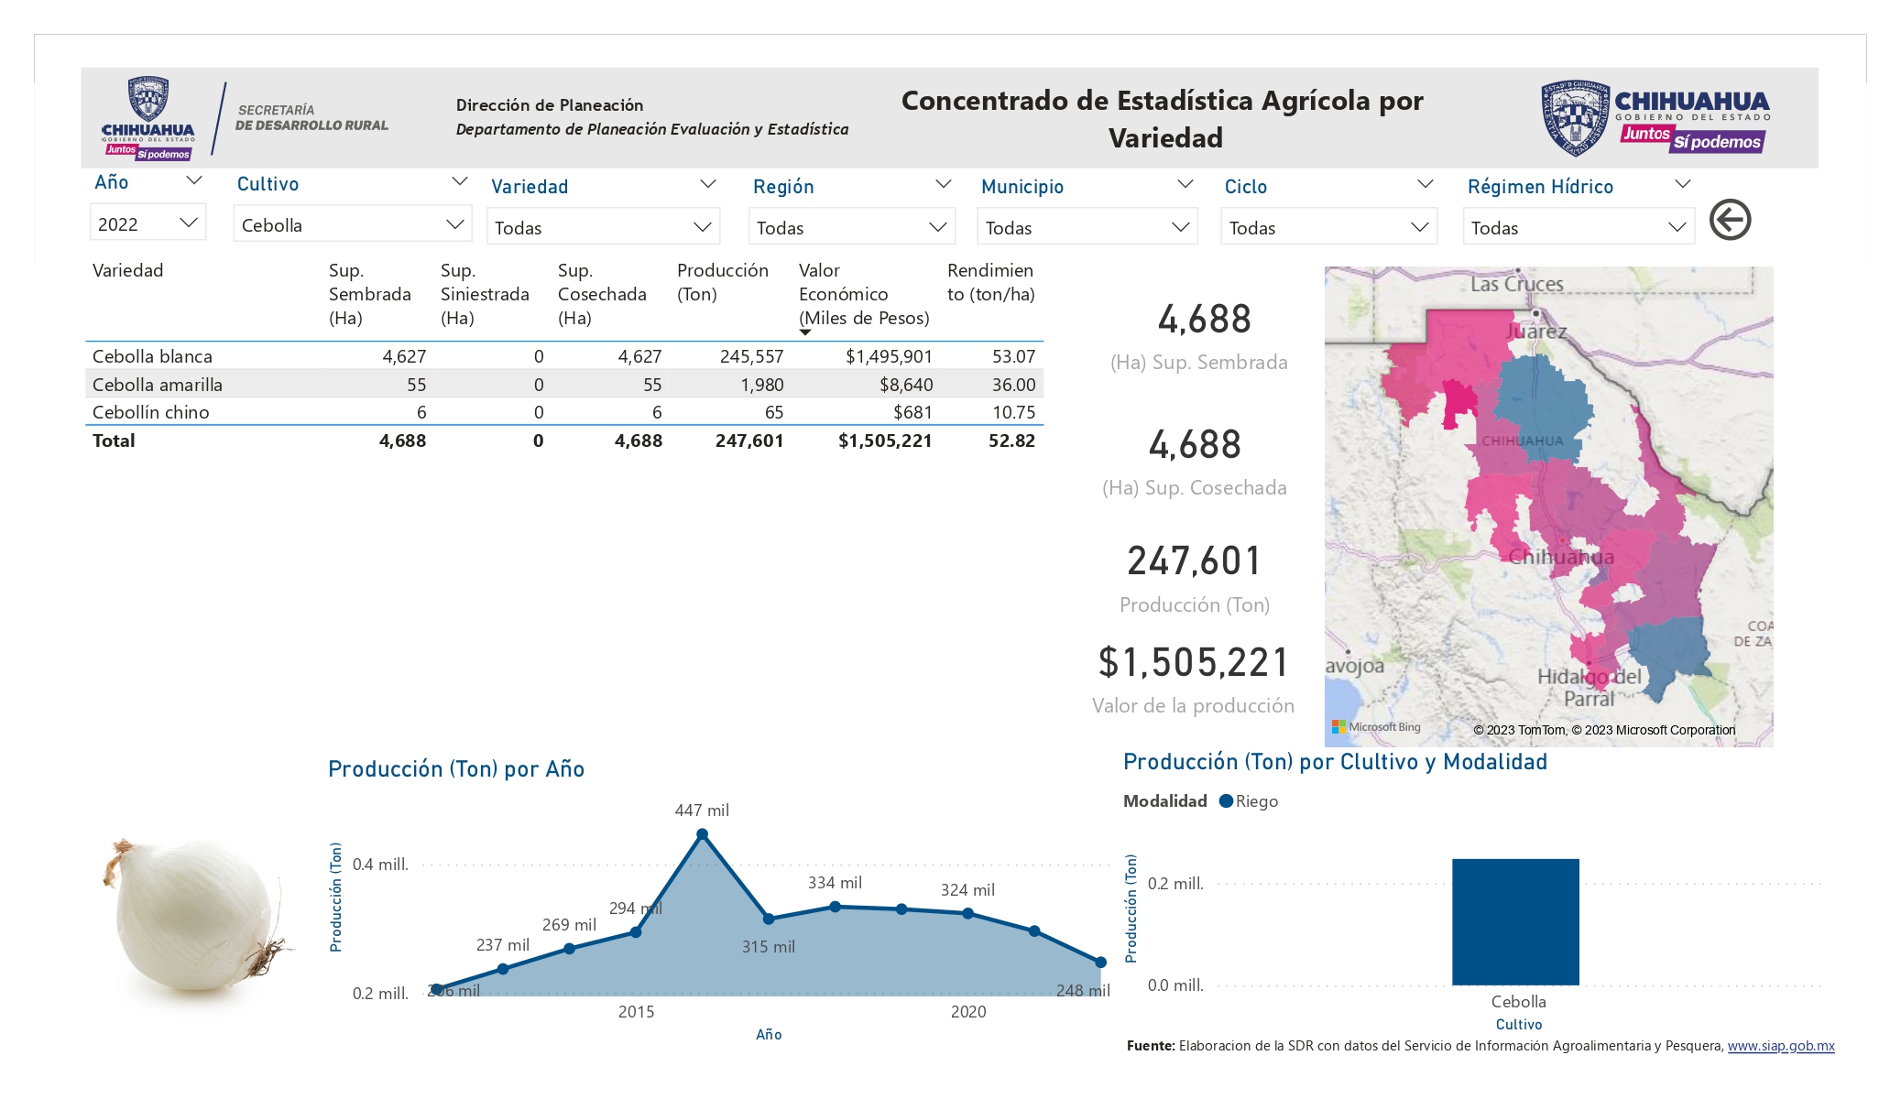Open the Municipio Todas dropdown
This screenshot has height=1099, width=1901.
1087,227
